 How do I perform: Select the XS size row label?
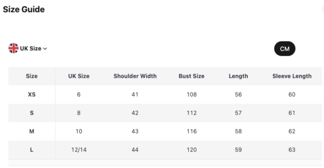pyautogui.click(x=31, y=94)
